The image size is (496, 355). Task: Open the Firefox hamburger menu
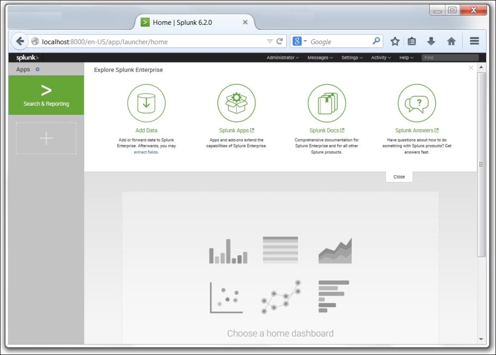click(474, 42)
